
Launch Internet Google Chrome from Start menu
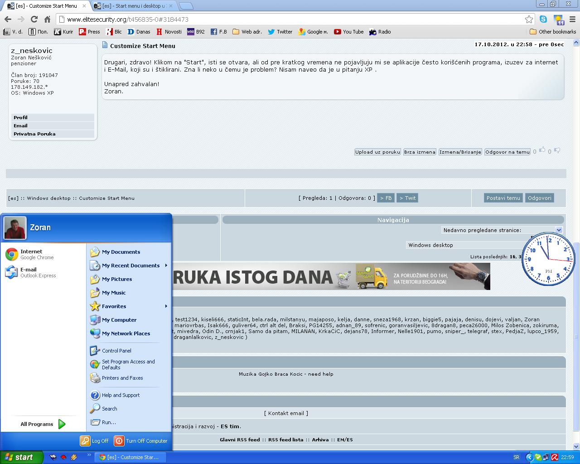coord(43,254)
